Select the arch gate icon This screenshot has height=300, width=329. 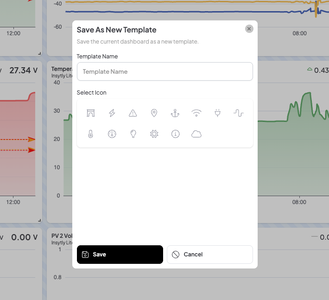point(91,113)
